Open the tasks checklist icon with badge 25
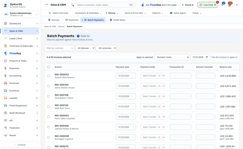Screen dimensions: 243x149 tap(222, 5)
